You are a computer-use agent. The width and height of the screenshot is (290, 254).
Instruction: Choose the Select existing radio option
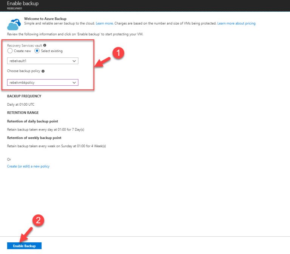coord(37,51)
